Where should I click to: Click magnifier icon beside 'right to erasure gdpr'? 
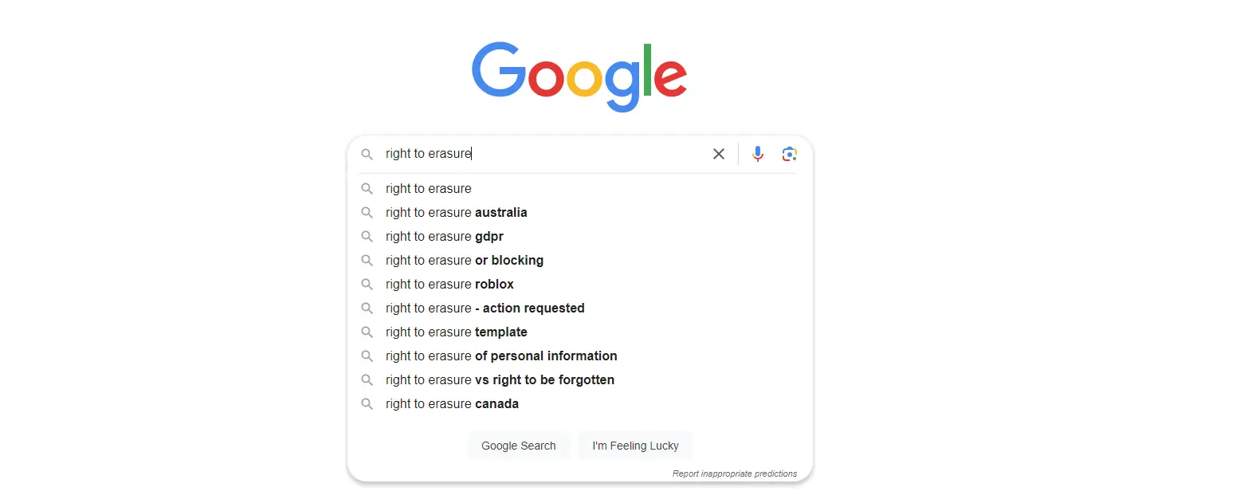(367, 237)
